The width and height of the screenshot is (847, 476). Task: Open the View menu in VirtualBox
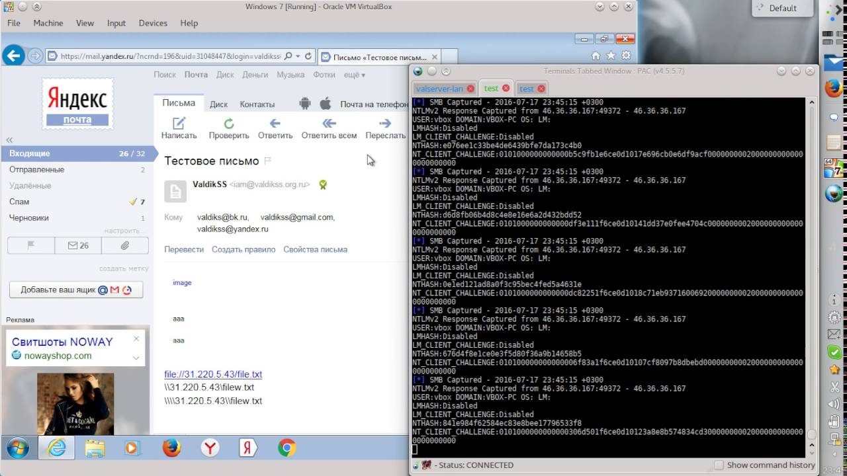(x=85, y=23)
